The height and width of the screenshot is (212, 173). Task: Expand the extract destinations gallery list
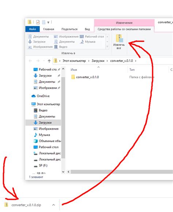(107, 47)
